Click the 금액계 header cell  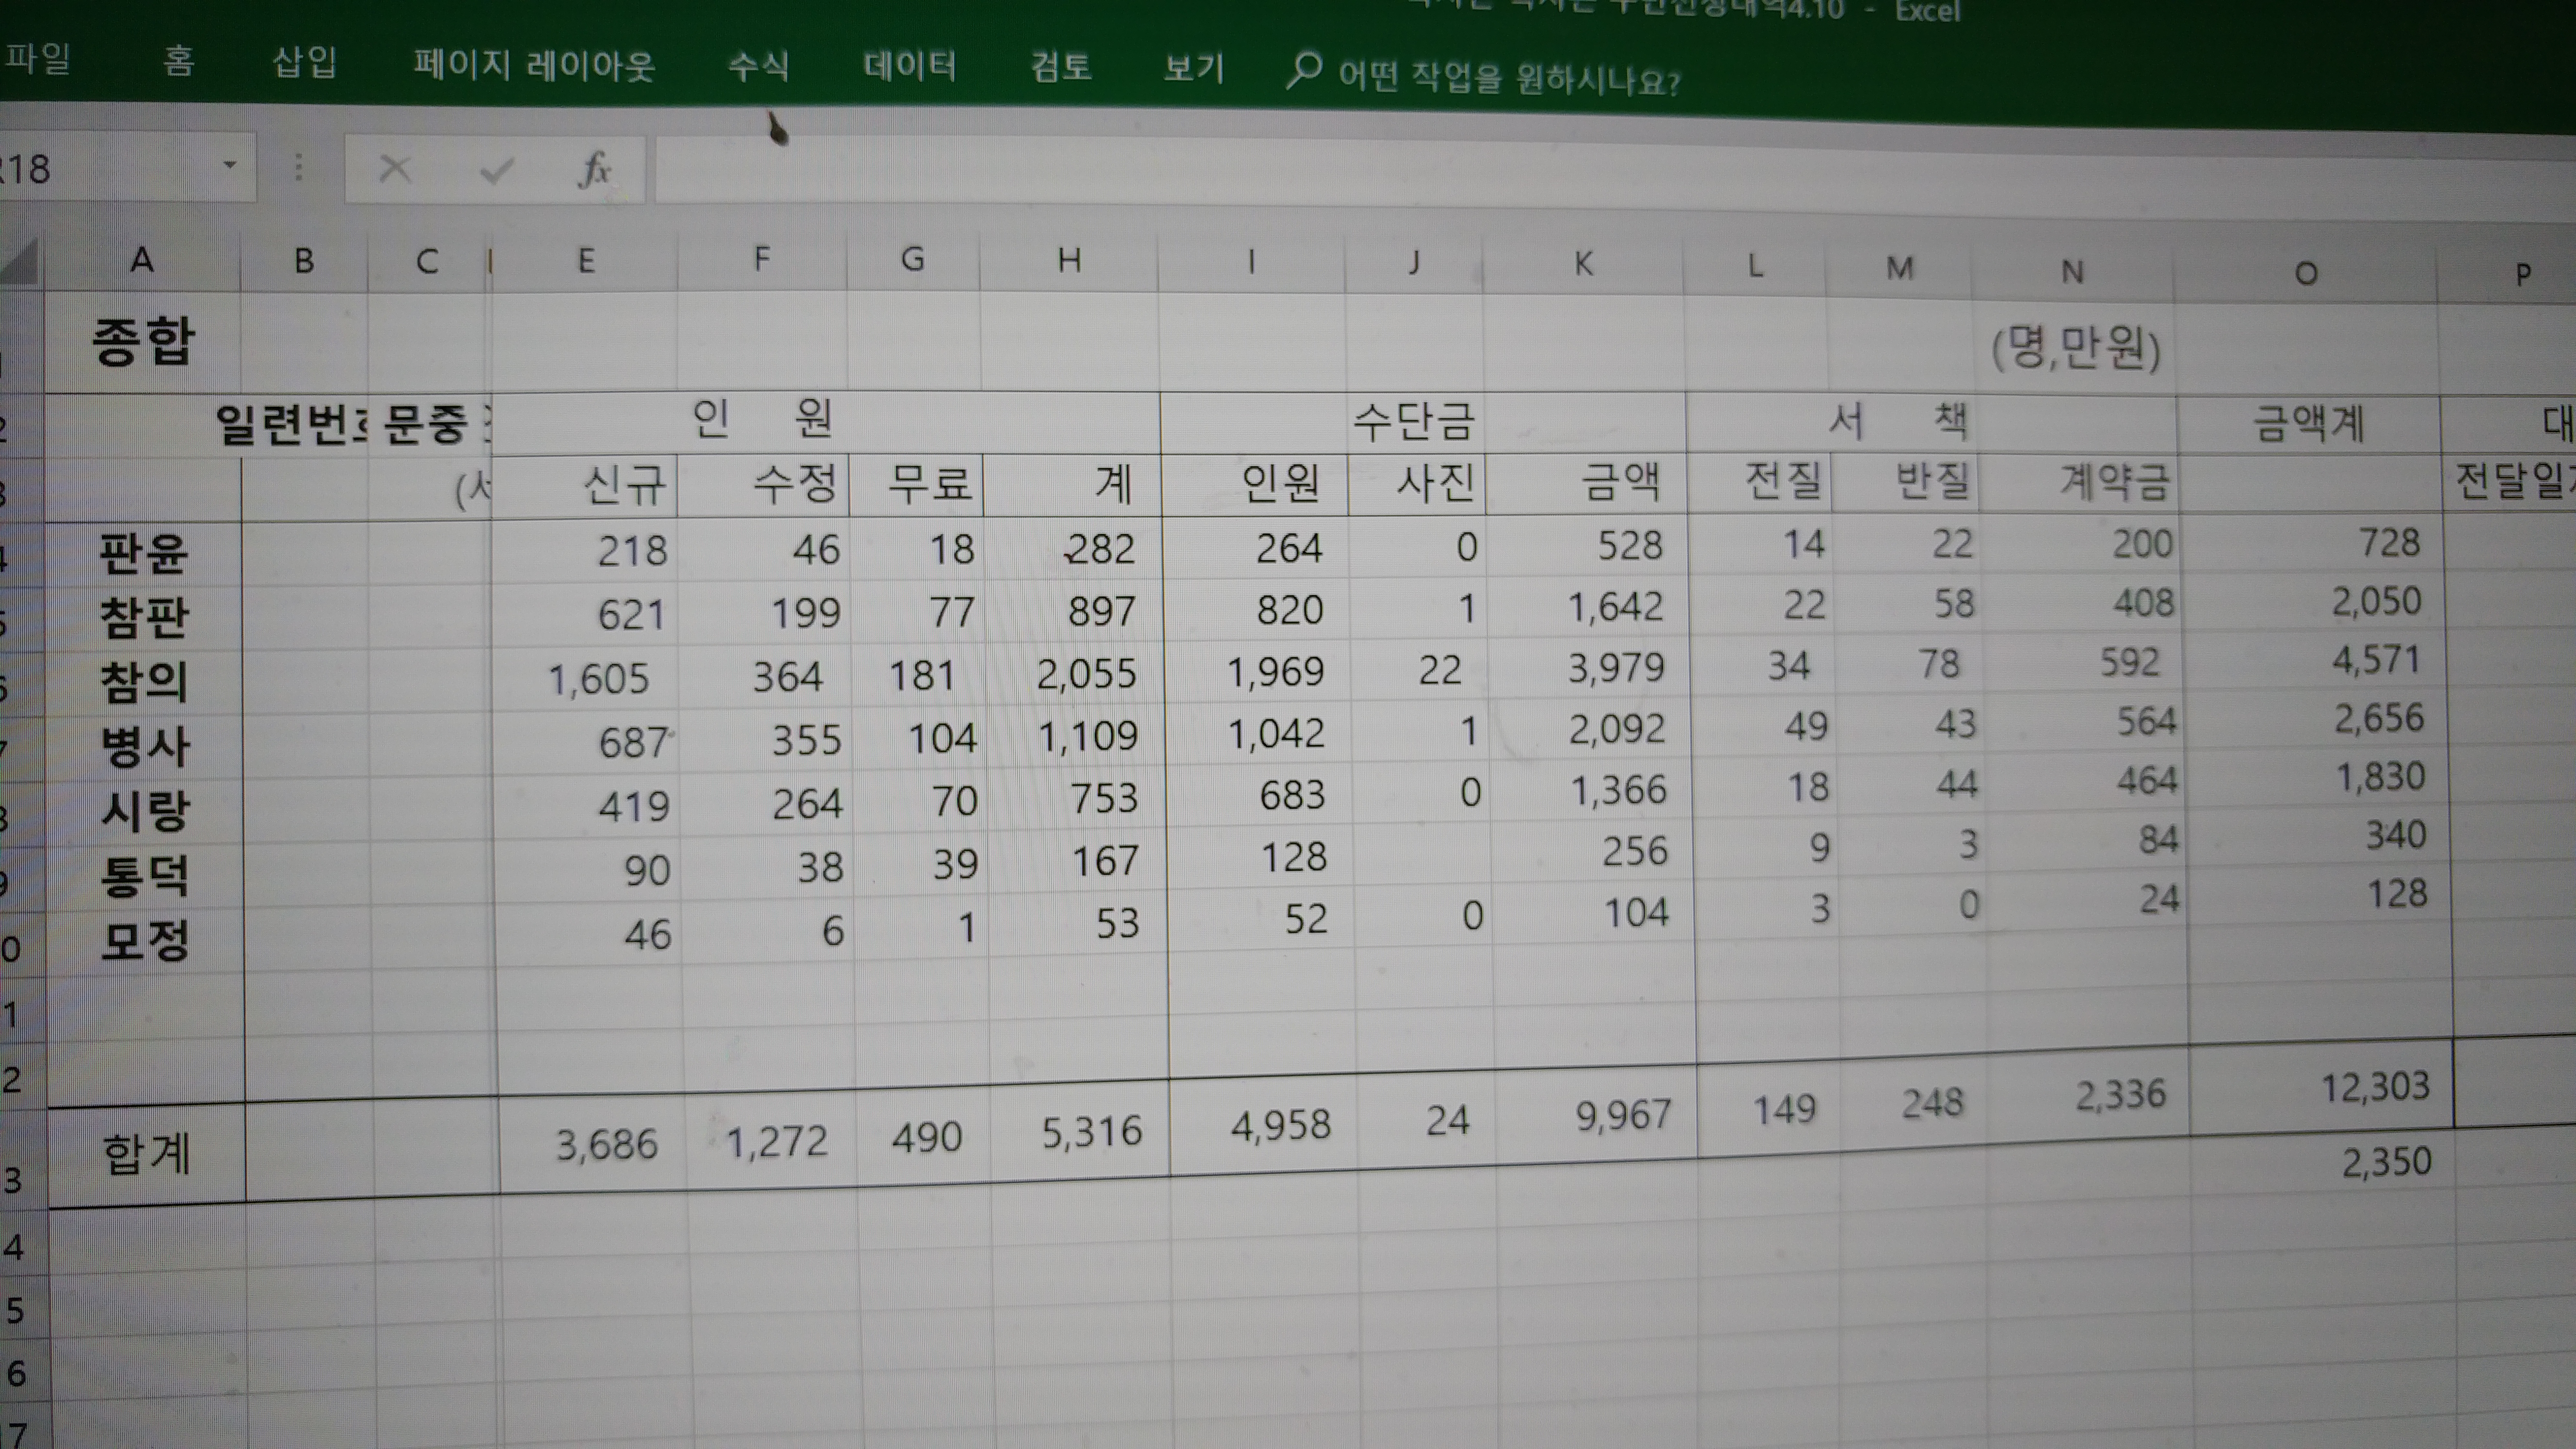point(2308,424)
